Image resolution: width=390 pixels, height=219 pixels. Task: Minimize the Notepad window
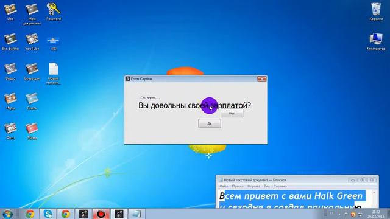point(353,180)
